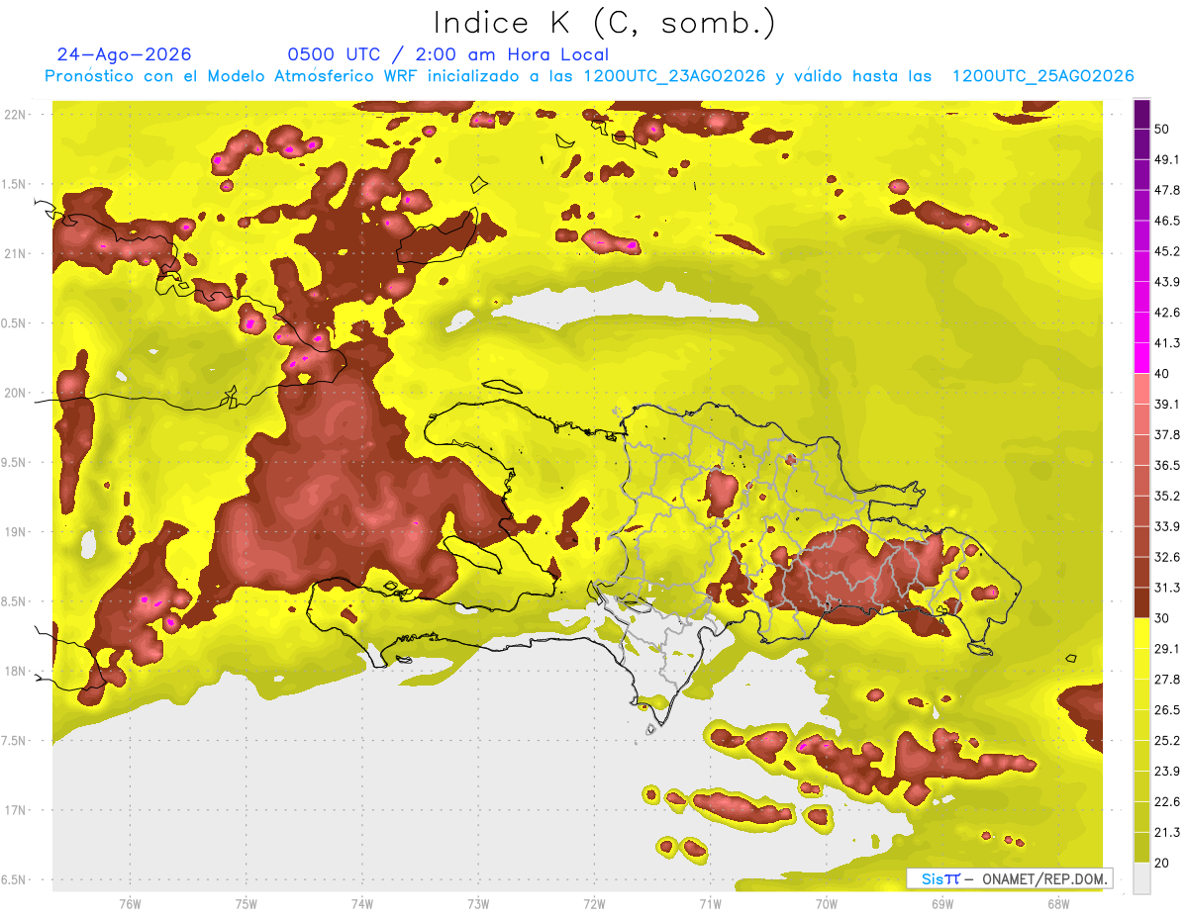Click the colorbar label "36.5"
This screenshot has width=1188, height=917.
(x=1166, y=465)
